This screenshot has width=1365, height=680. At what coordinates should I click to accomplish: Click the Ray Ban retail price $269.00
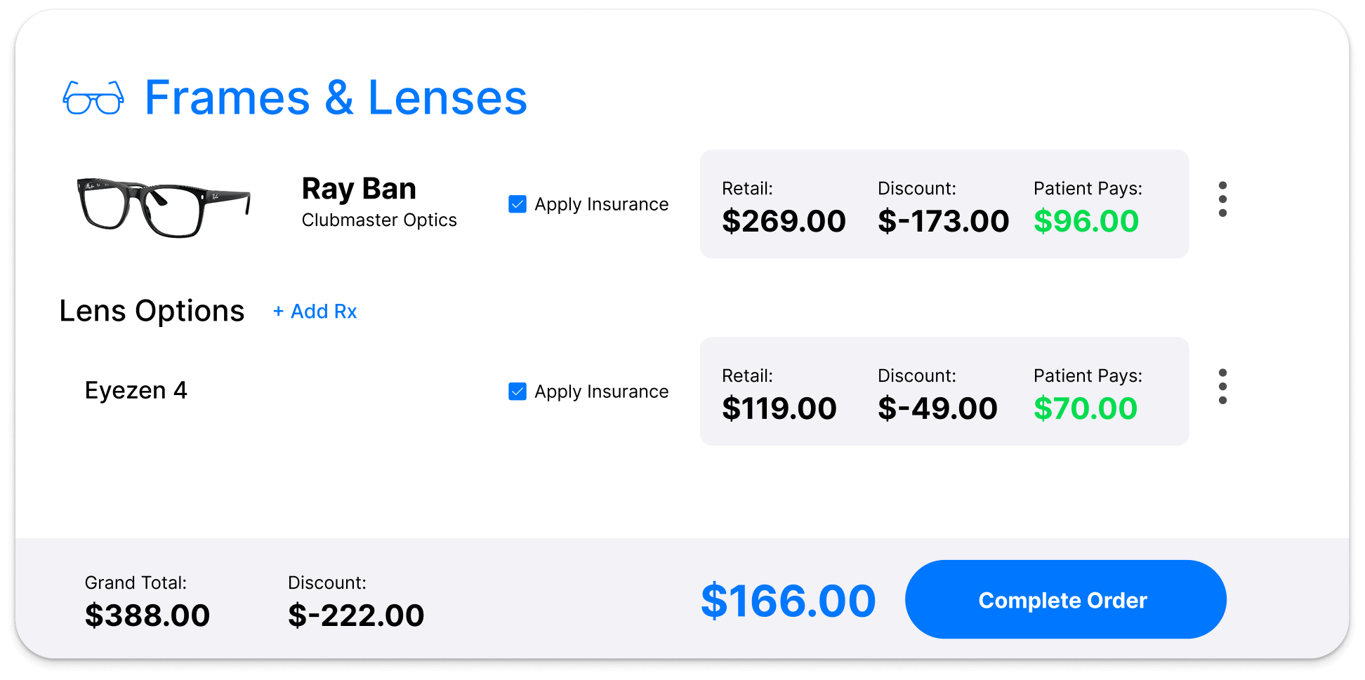pos(784,222)
